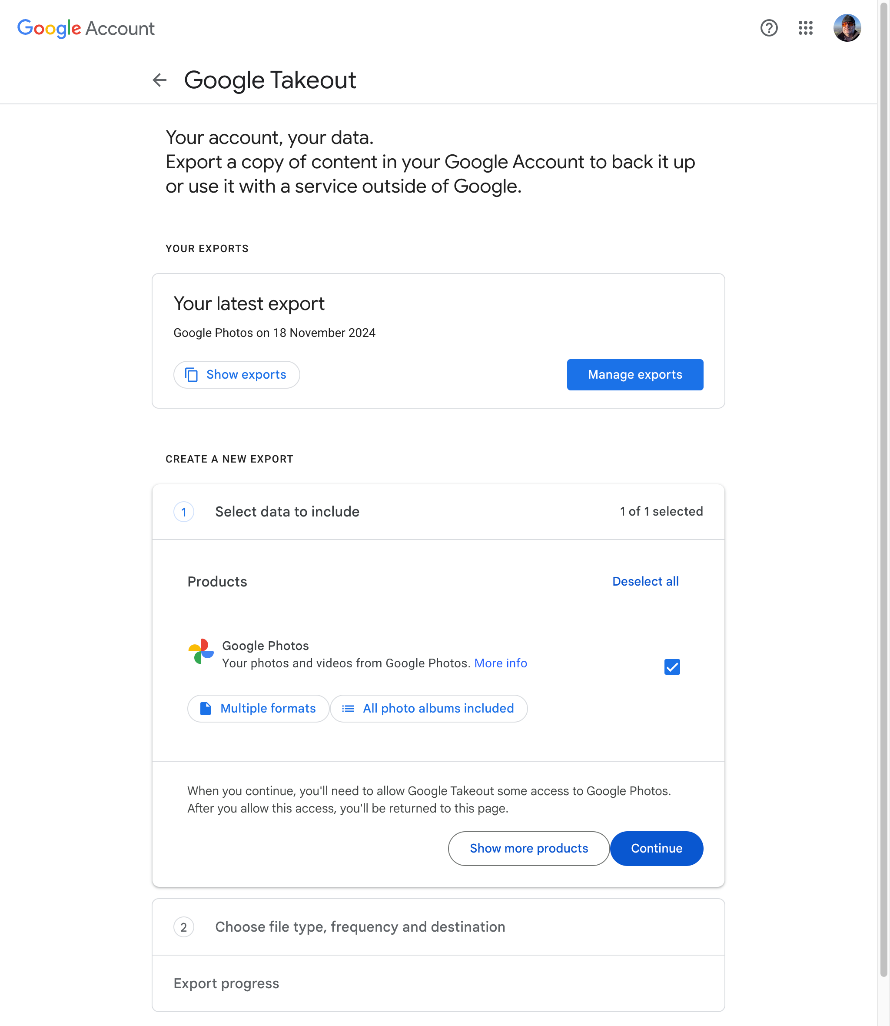Click the document icon in Multiple formats
The height and width of the screenshot is (1026, 890).
pyautogui.click(x=206, y=709)
